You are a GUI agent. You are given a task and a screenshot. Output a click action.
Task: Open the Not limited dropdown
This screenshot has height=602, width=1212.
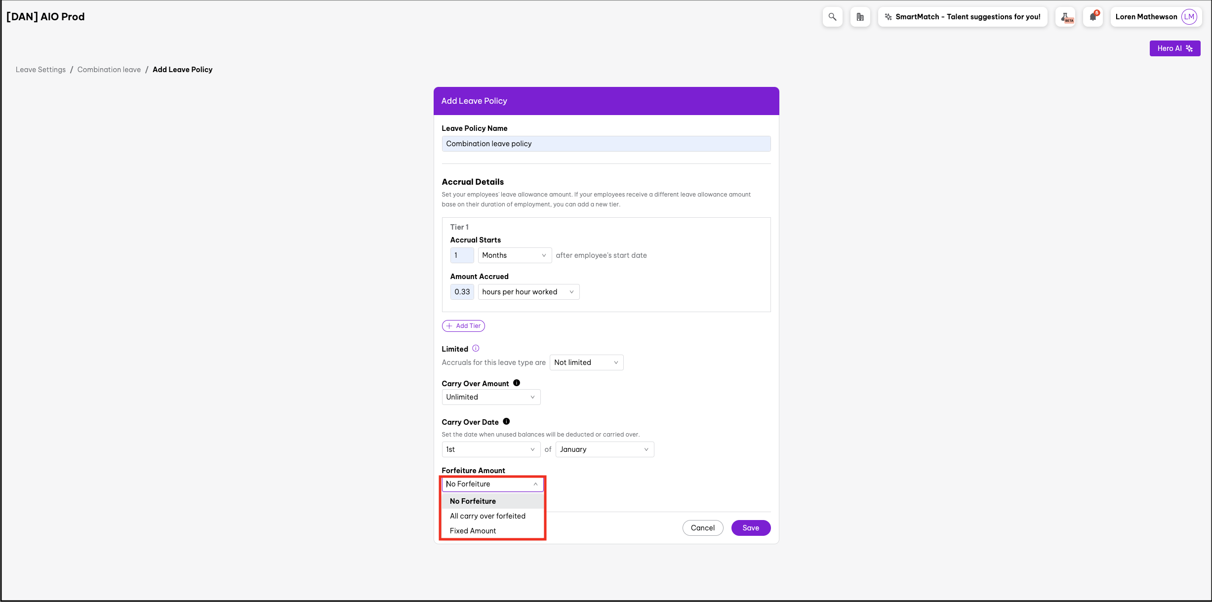586,362
